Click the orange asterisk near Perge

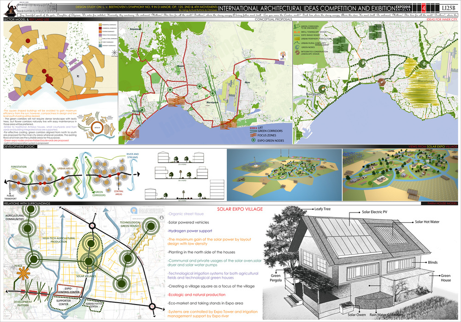(x=23, y=273)
